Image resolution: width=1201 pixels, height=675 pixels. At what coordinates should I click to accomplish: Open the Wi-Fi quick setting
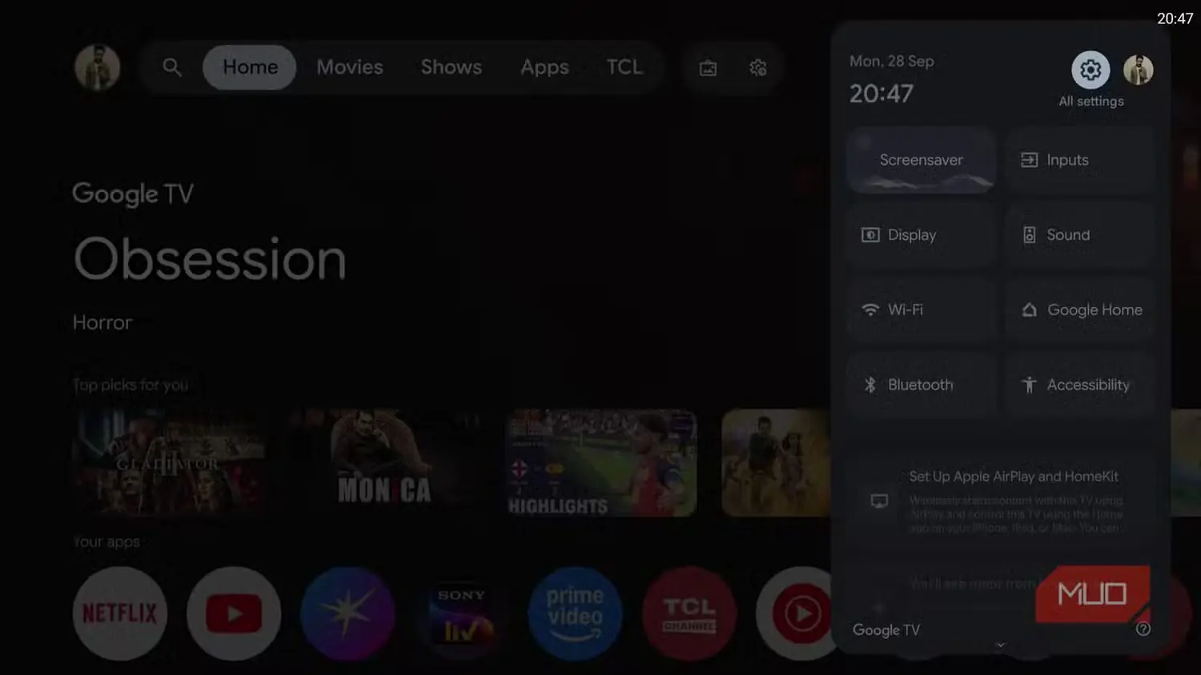922,310
